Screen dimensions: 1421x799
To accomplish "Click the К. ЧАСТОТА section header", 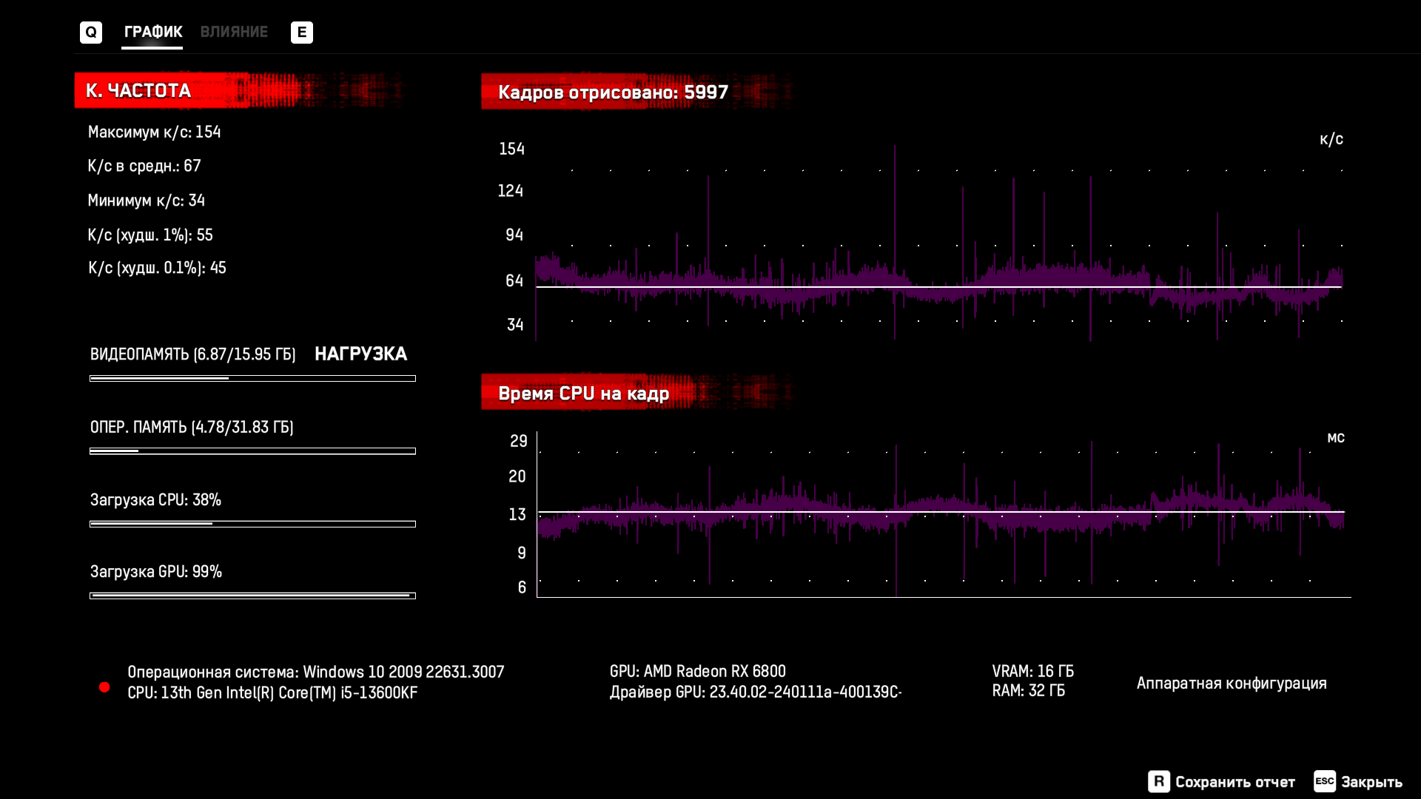I will (x=138, y=90).
